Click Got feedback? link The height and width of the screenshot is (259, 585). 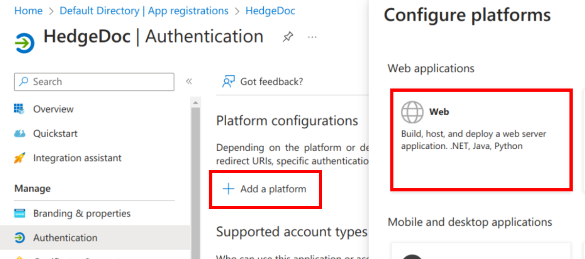272,81
